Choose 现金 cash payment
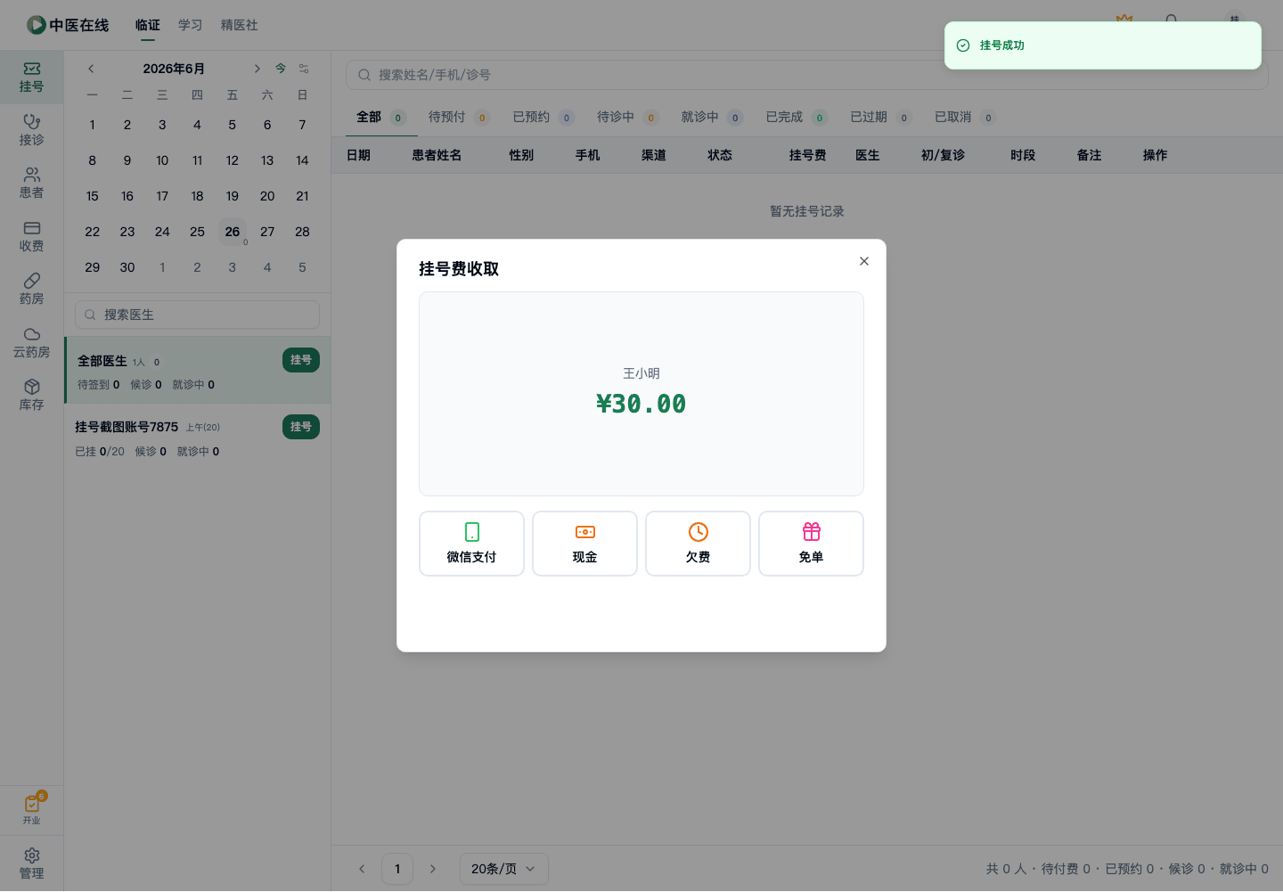 (x=584, y=544)
